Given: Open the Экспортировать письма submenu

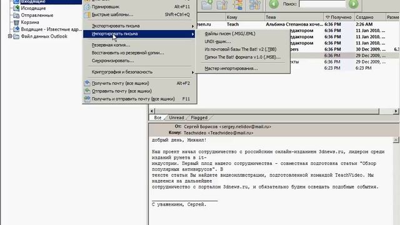Looking at the screenshot, I should point(140,26).
